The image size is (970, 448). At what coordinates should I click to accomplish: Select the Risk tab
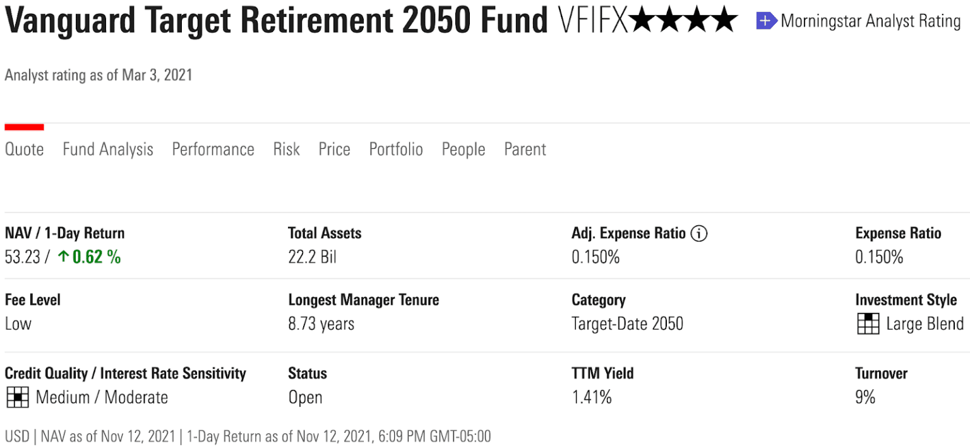(x=286, y=149)
